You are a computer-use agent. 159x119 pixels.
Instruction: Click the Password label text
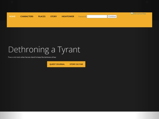[82, 16]
